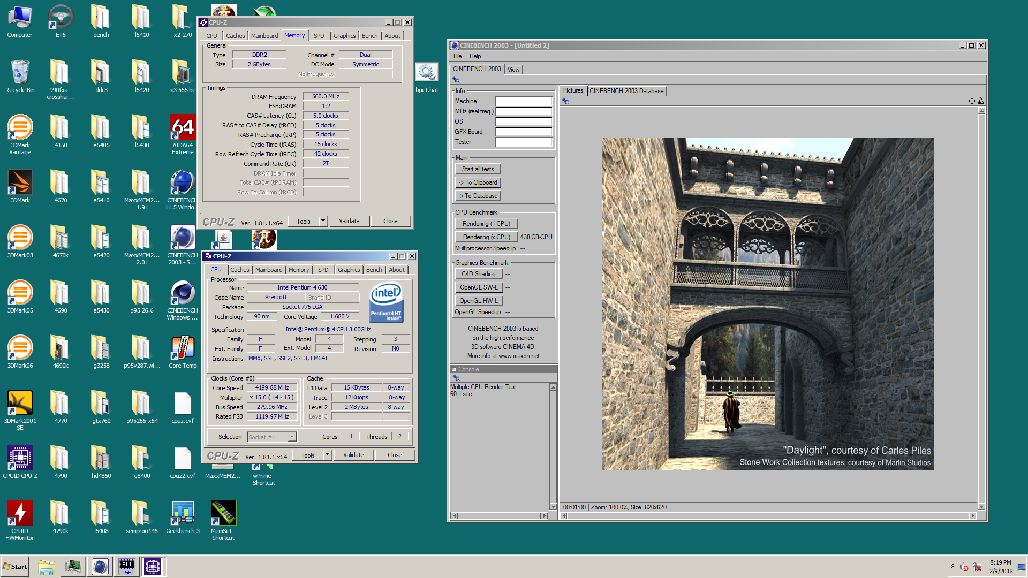Run Rendering (1 CPU) benchmark
The height and width of the screenshot is (578, 1028).
coord(487,224)
